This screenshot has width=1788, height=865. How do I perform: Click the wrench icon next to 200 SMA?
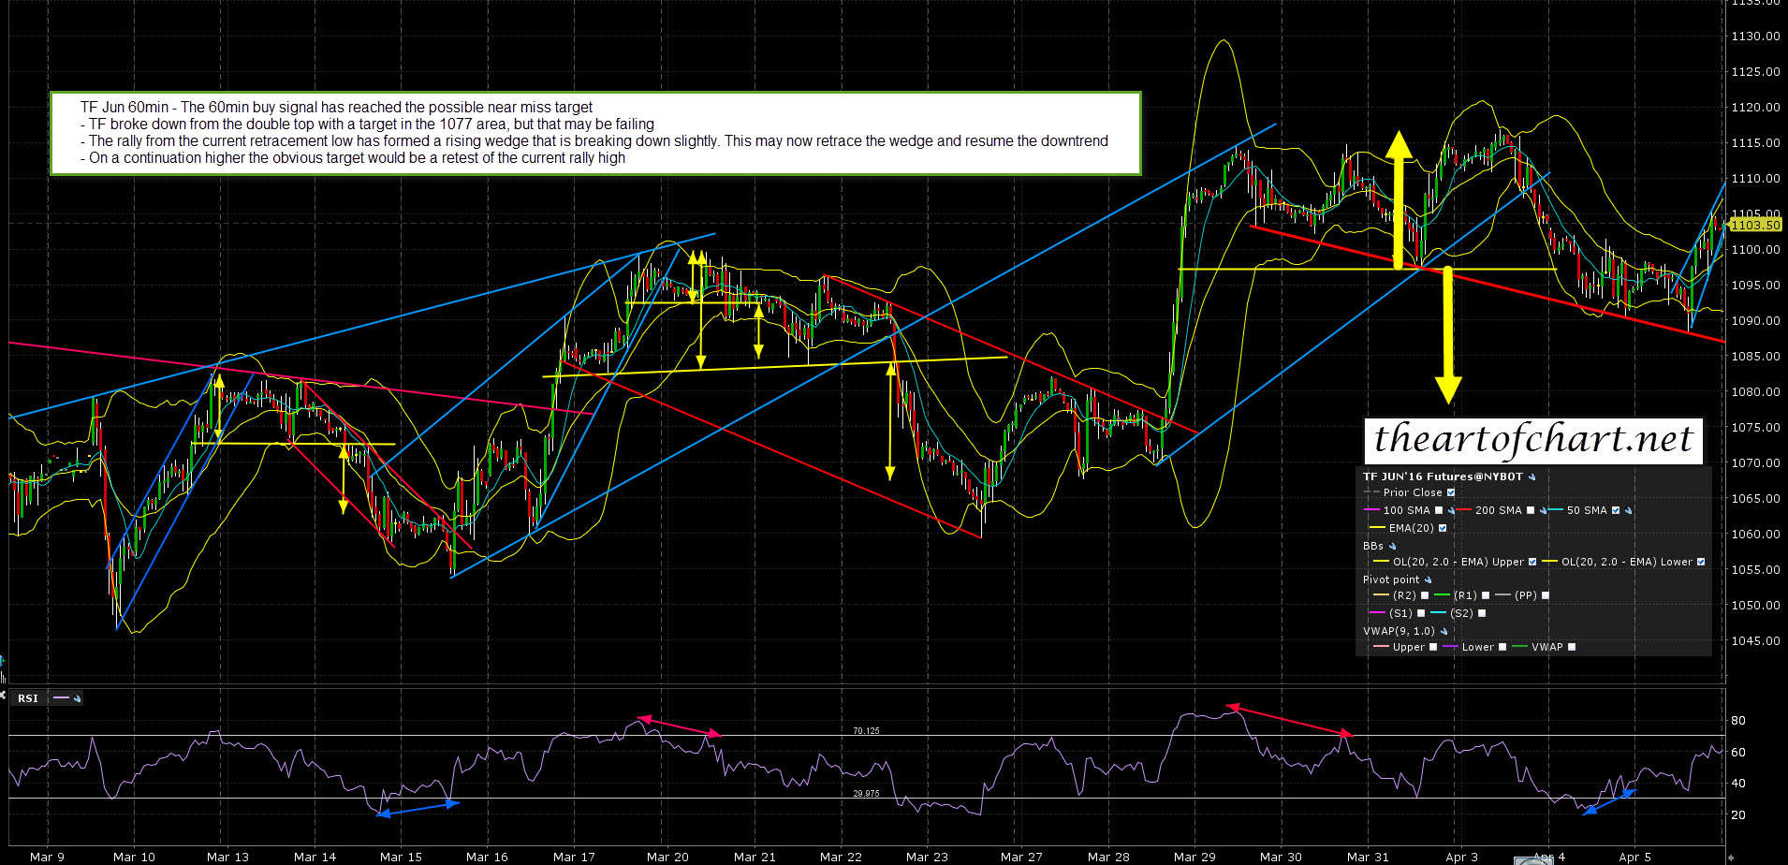1543,511
